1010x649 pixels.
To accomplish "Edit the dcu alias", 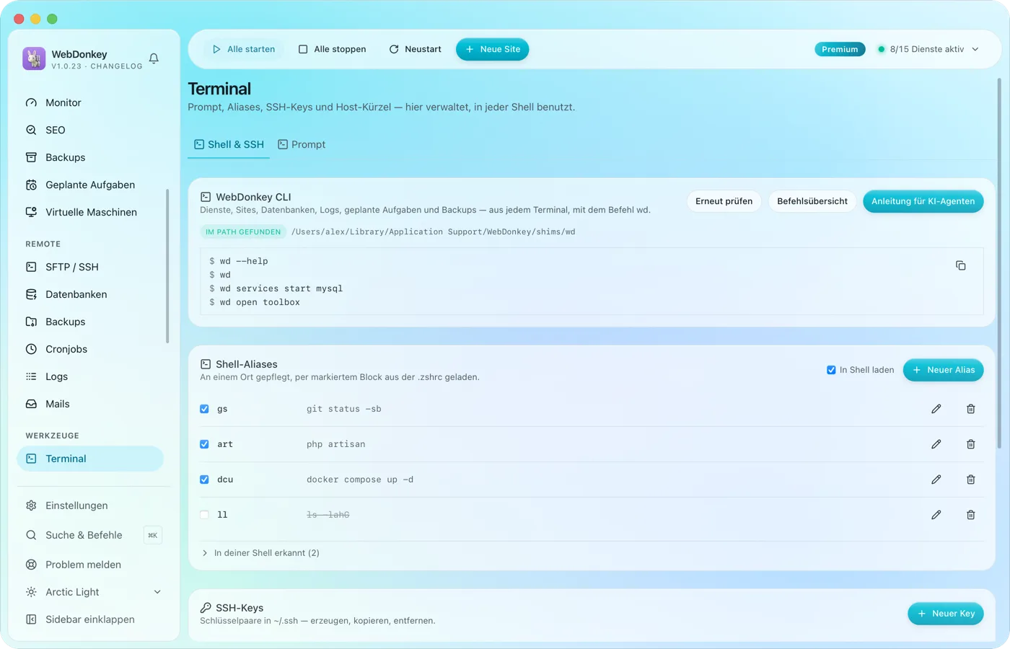I will tap(936, 480).
